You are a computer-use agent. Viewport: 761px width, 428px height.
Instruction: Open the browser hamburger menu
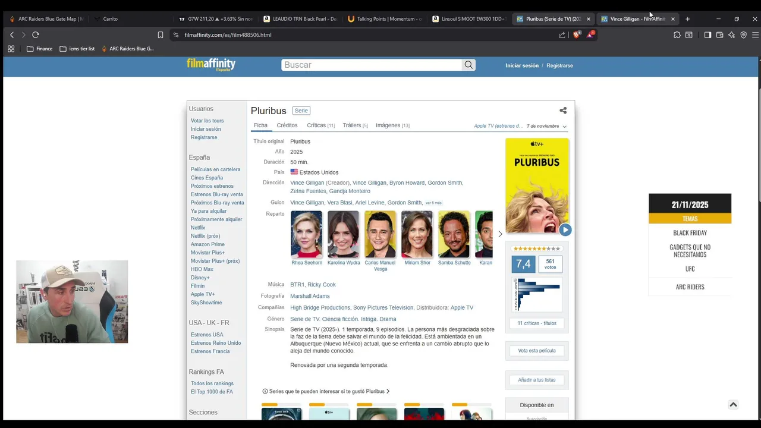754,35
